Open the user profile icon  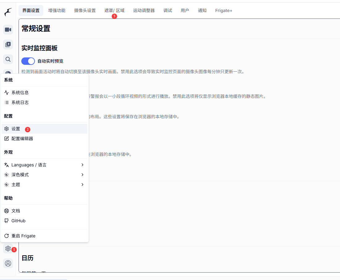tap(8, 263)
